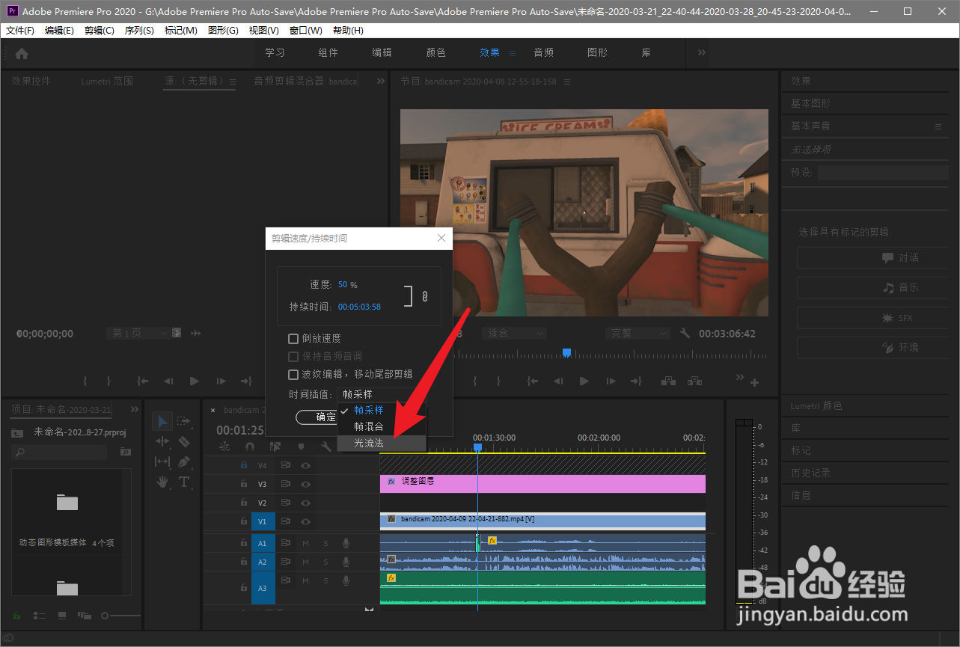This screenshot has height=647, width=960.
Task: Check the 波纹编辑，移动尾部剪辑 checkbox
Action: pyautogui.click(x=293, y=374)
